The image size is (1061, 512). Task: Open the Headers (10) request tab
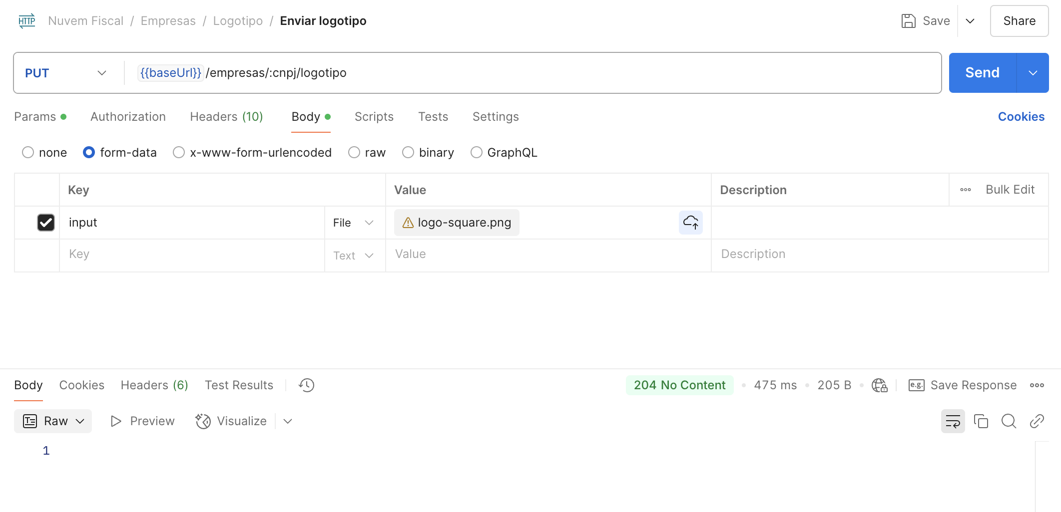click(x=226, y=117)
